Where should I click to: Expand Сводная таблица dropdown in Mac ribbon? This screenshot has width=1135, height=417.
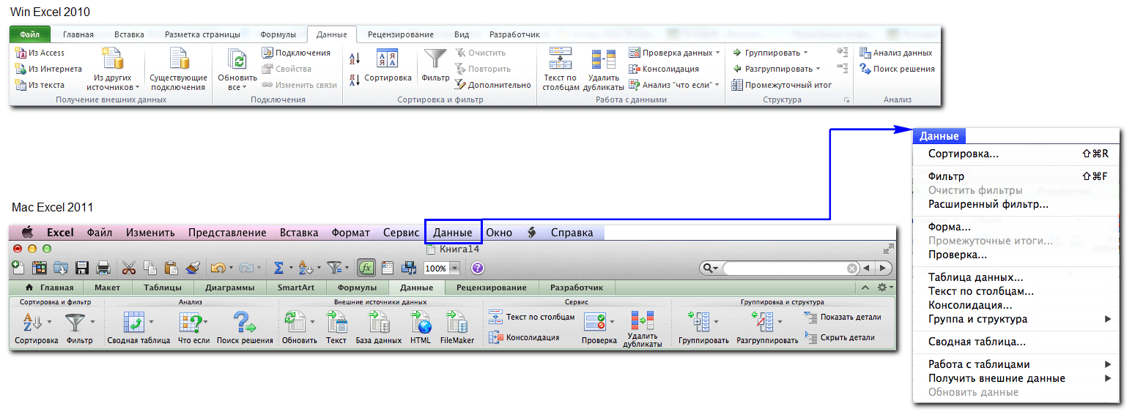click(152, 321)
